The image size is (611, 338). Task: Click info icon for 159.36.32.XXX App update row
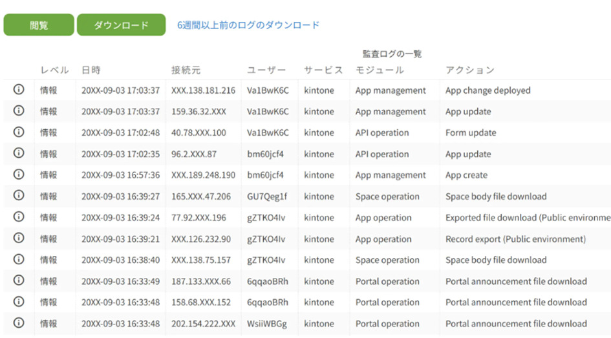coord(19,111)
